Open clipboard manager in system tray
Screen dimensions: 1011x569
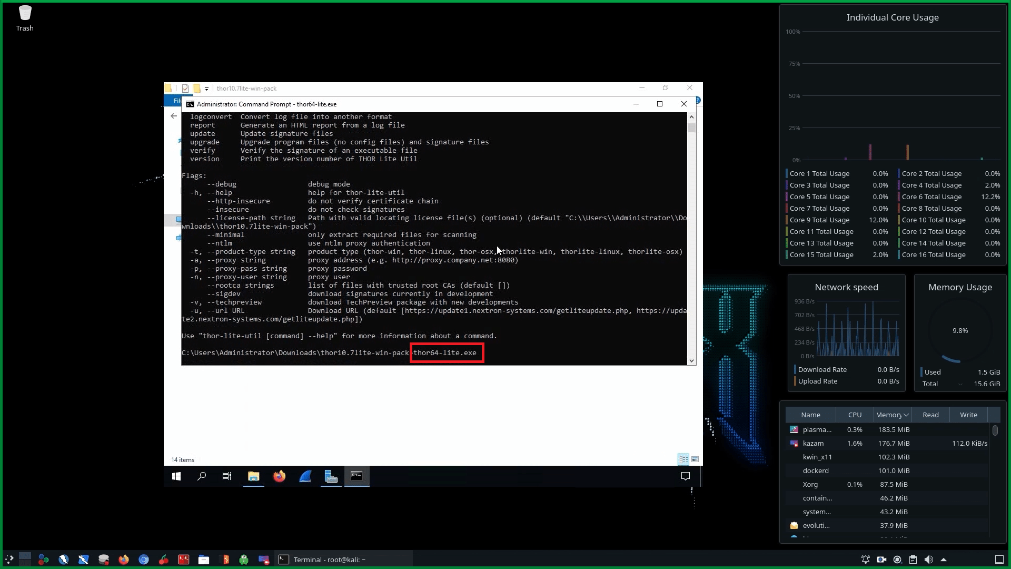(x=913, y=560)
